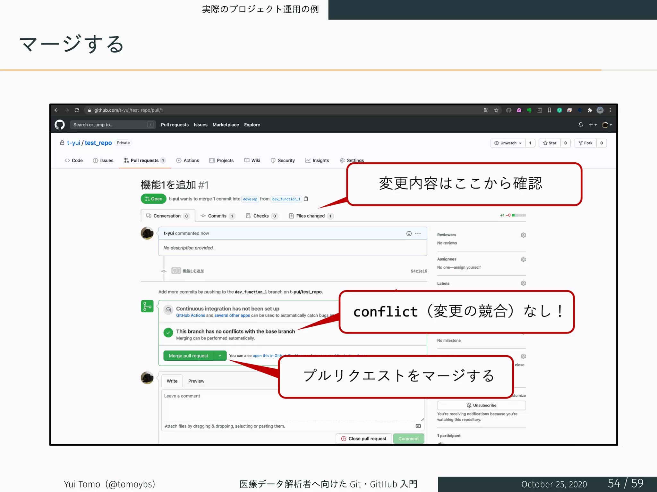This screenshot has width=657, height=492.
Task: Reload the GitHub page
Action: (x=77, y=110)
